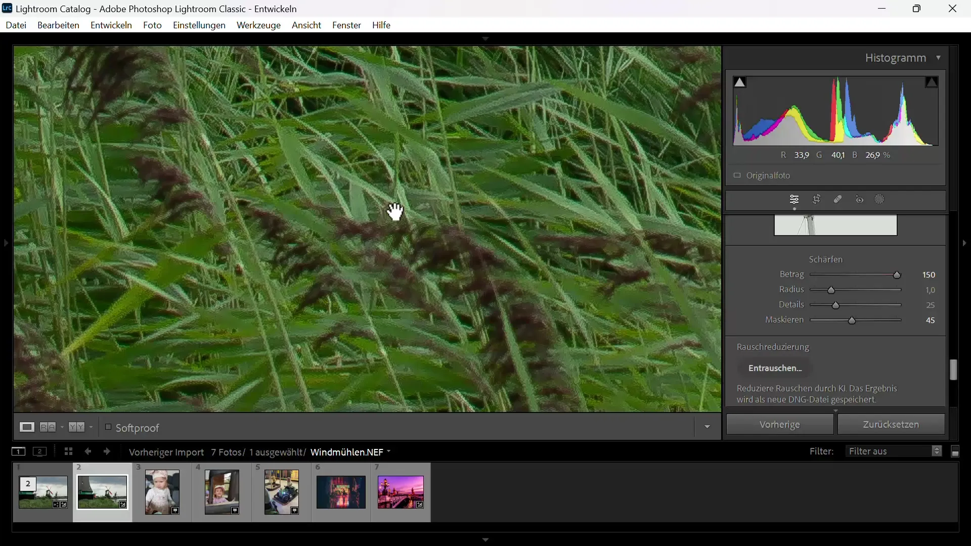Select filmstrip thumbnail 7 purple bridge
Screen dimensions: 971x546
pyautogui.click(x=401, y=492)
